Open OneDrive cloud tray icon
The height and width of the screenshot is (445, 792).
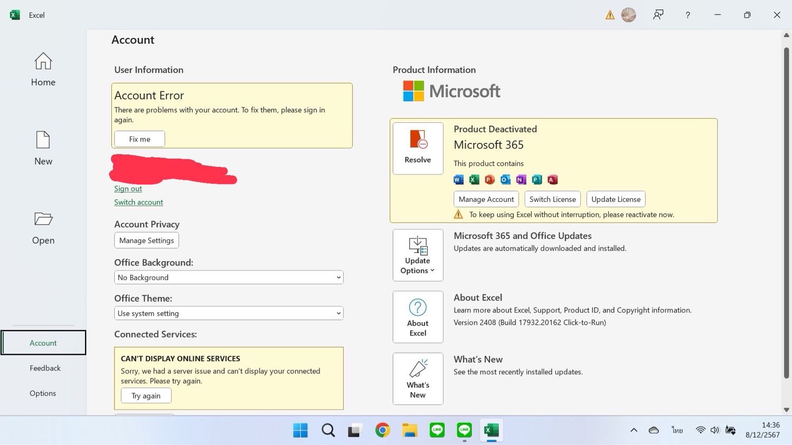tap(654, 430)
